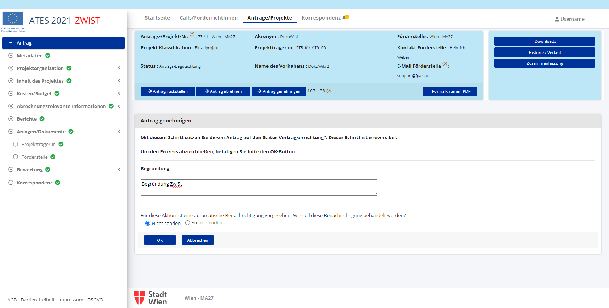Screen dimensions: 609x308
Task: Click the help icon after 107 --38
Action: tap(329, 91)
